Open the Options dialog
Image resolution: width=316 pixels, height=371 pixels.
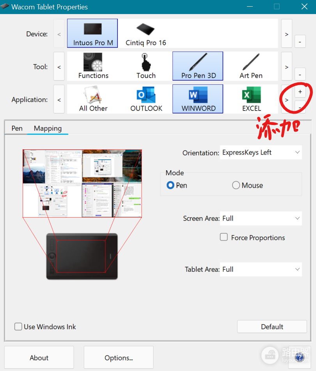point(119,357)
